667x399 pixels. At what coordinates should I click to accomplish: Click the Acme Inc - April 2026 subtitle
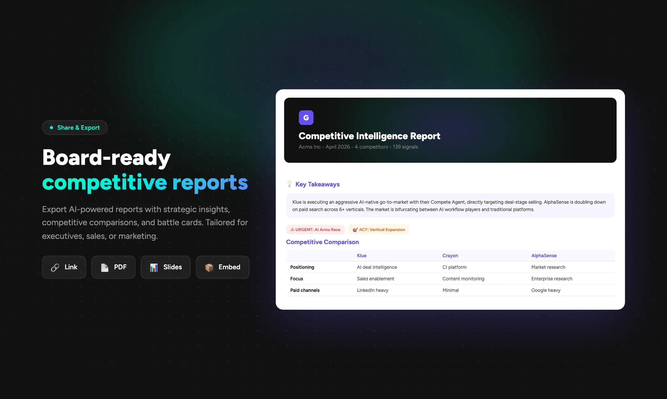tap(358, 147)
